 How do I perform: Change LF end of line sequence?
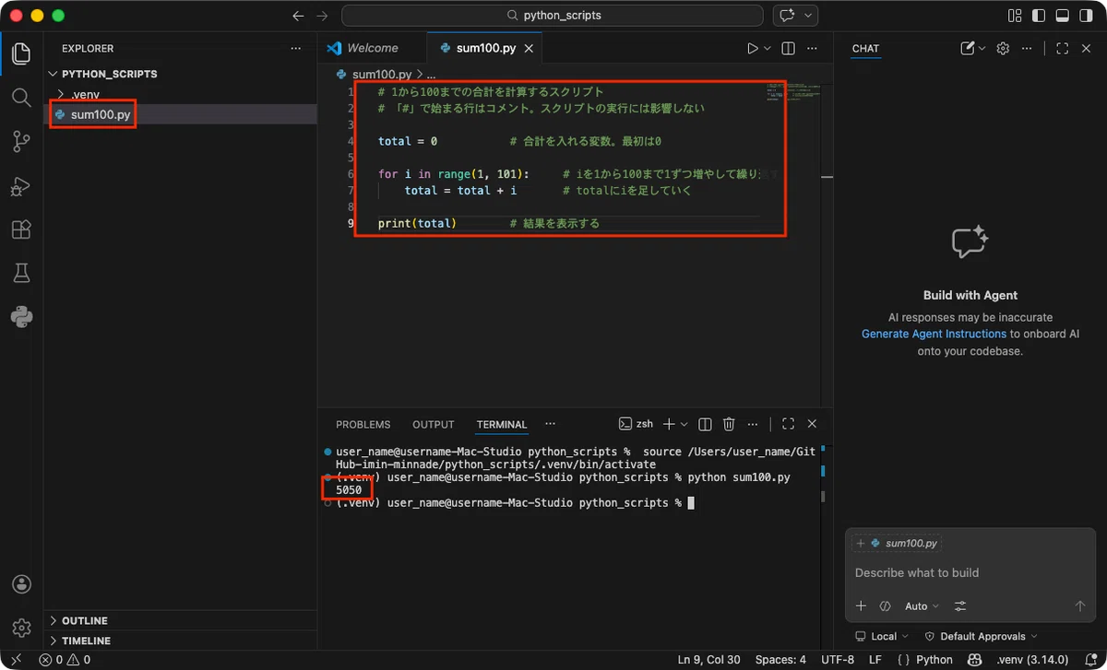(875, 660)
